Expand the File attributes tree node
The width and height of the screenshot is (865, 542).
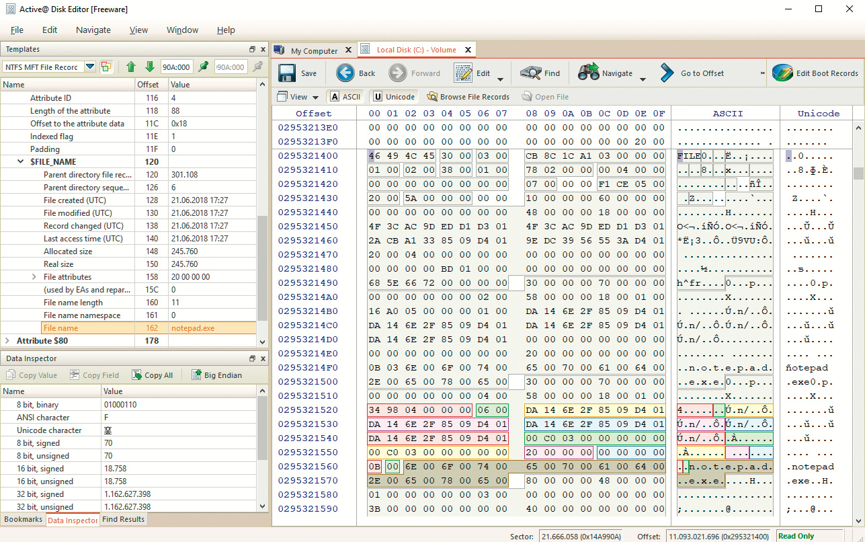34,277
